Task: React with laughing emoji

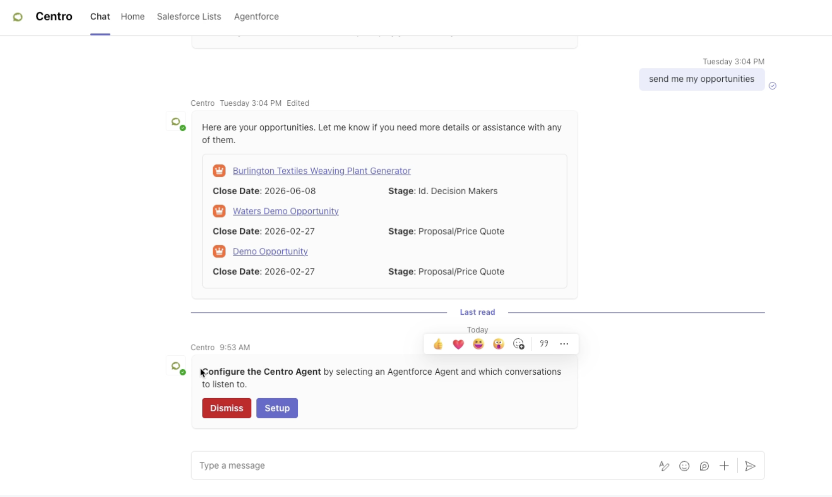Action: point(478,344)
